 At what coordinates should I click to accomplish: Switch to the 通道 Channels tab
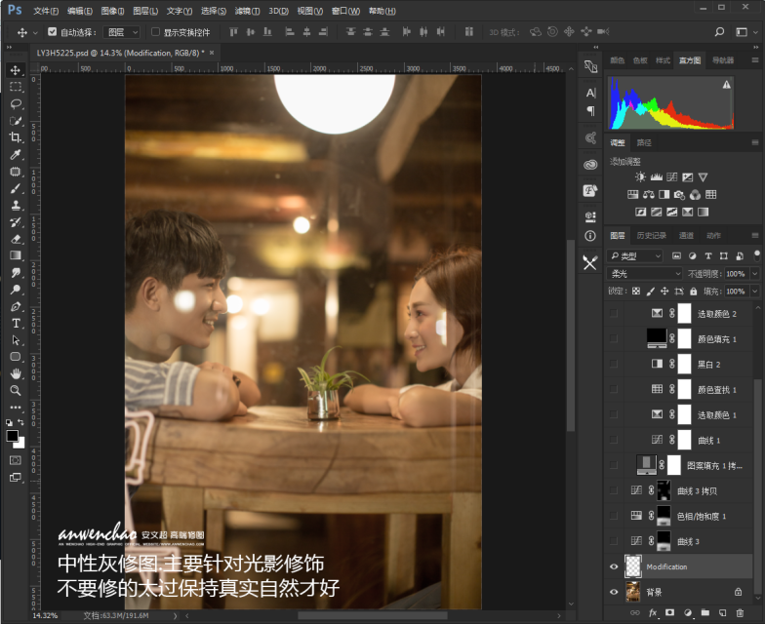(686, 236)
